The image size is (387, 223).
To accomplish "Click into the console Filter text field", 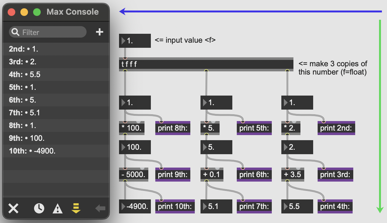I will coord(51,32).
